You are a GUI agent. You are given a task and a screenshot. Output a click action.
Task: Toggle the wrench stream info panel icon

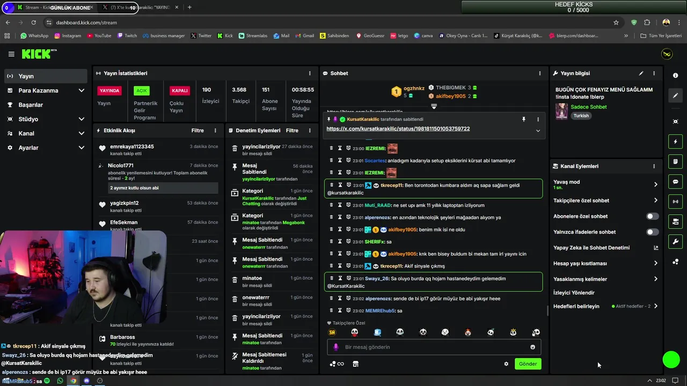(x=675, y=241)
